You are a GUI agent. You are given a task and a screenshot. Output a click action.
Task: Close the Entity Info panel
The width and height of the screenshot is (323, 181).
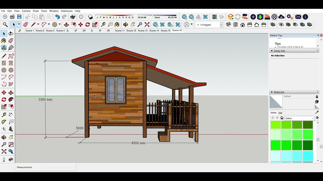click(x=317, y=51)
